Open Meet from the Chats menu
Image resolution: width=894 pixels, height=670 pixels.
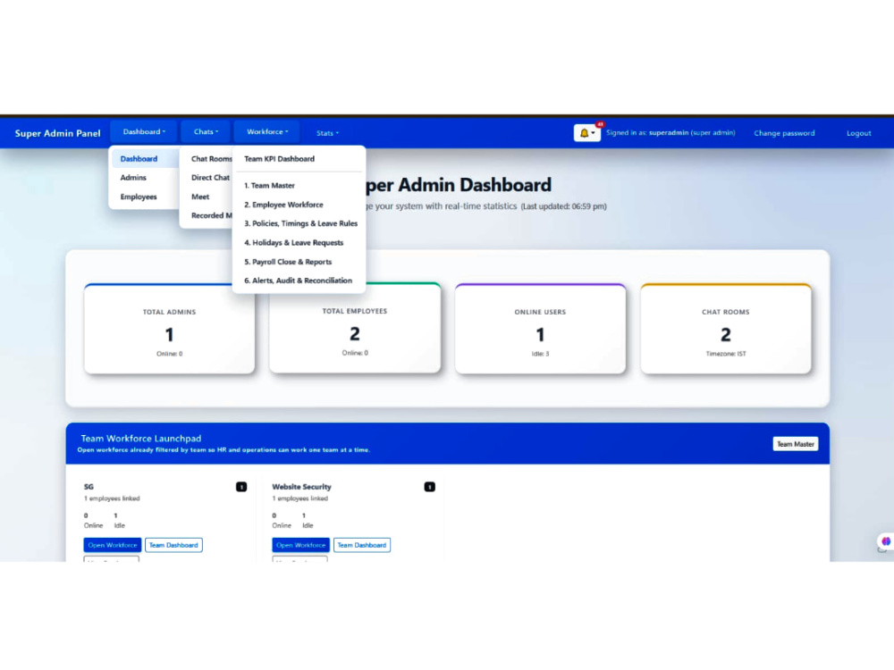[200, 197]
